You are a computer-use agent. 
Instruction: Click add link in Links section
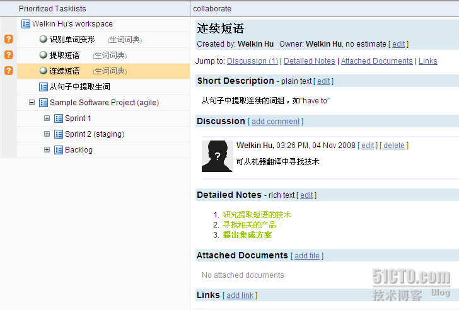click(x=240, y=296)
